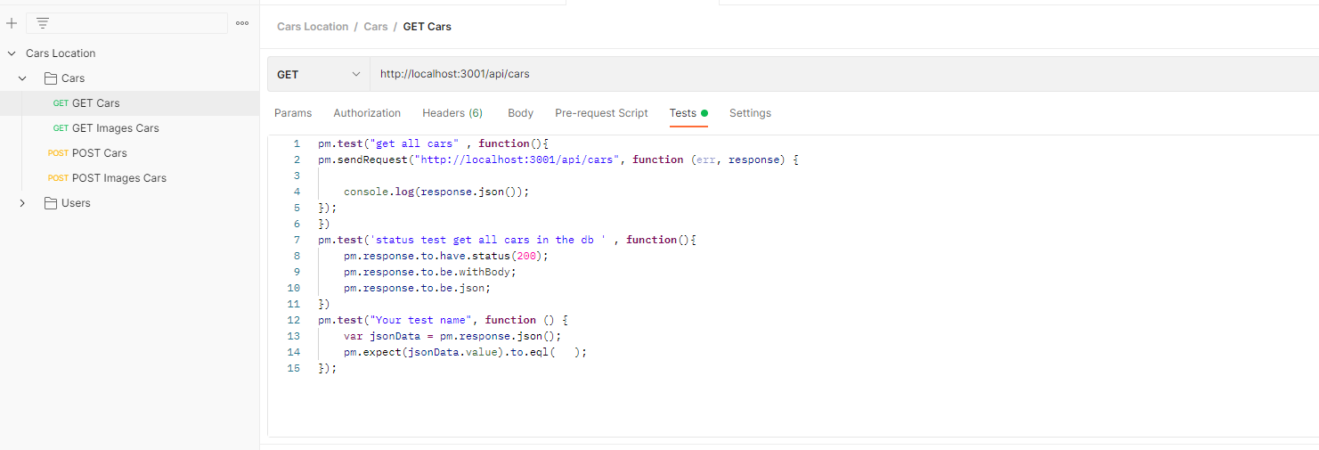Click line number 15 in editor
The image size is (1319, 450).
click(x=294, y=368)
